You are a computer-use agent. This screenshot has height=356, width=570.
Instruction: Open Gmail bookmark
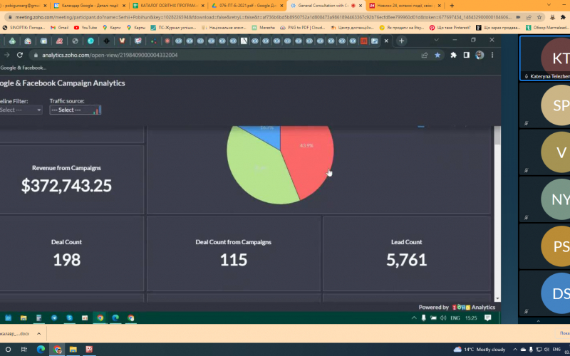point(60,27)
